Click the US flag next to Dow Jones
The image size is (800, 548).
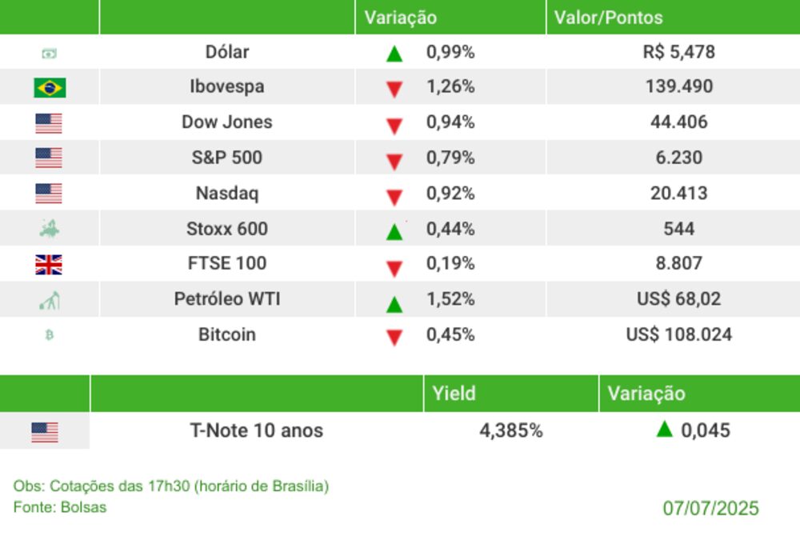49,123
